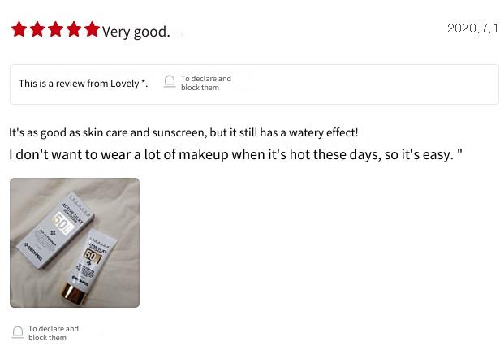The height and width of the screenshot is (350, 504).
Task: Click 'To declare and block them' beside reviewer
Action: 205,83
